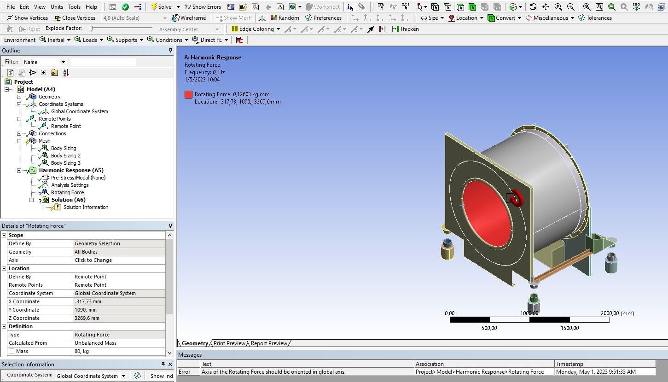Select the Body selection filter (green cube)

[x=472, y=7]
